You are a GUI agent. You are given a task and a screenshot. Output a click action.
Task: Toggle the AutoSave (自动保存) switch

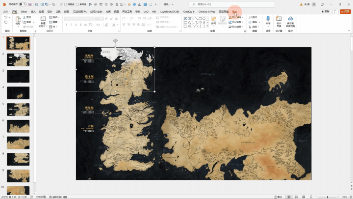pyautogui.click(x=22, y=4)
